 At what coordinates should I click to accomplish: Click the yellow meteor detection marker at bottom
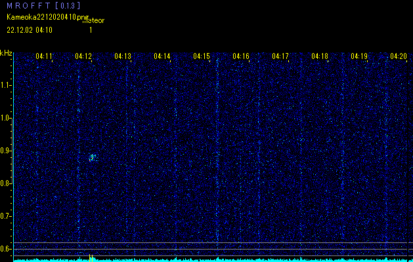pos(91,258)
